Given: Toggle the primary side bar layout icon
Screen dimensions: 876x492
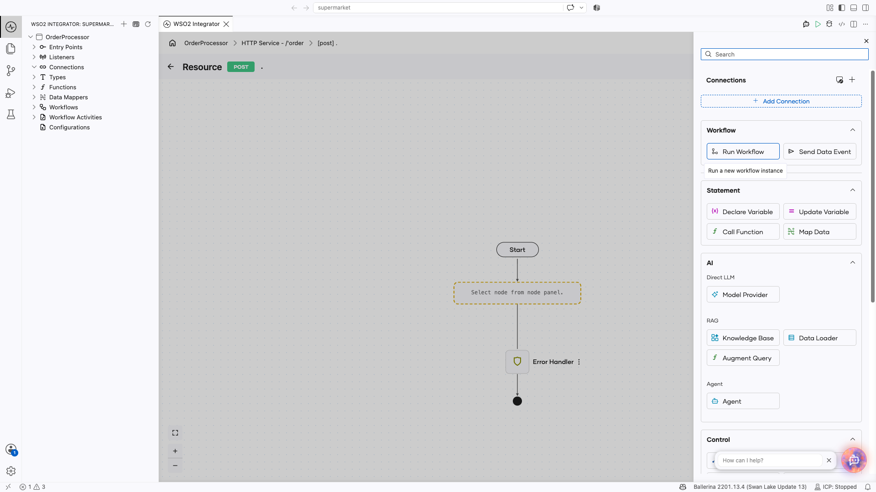Looking at the screenshot, I should (842, 8).
